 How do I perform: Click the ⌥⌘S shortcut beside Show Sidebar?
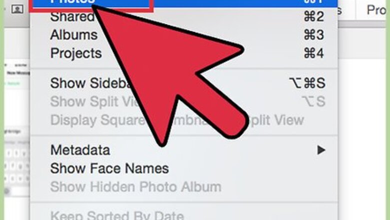click(307, 83)
